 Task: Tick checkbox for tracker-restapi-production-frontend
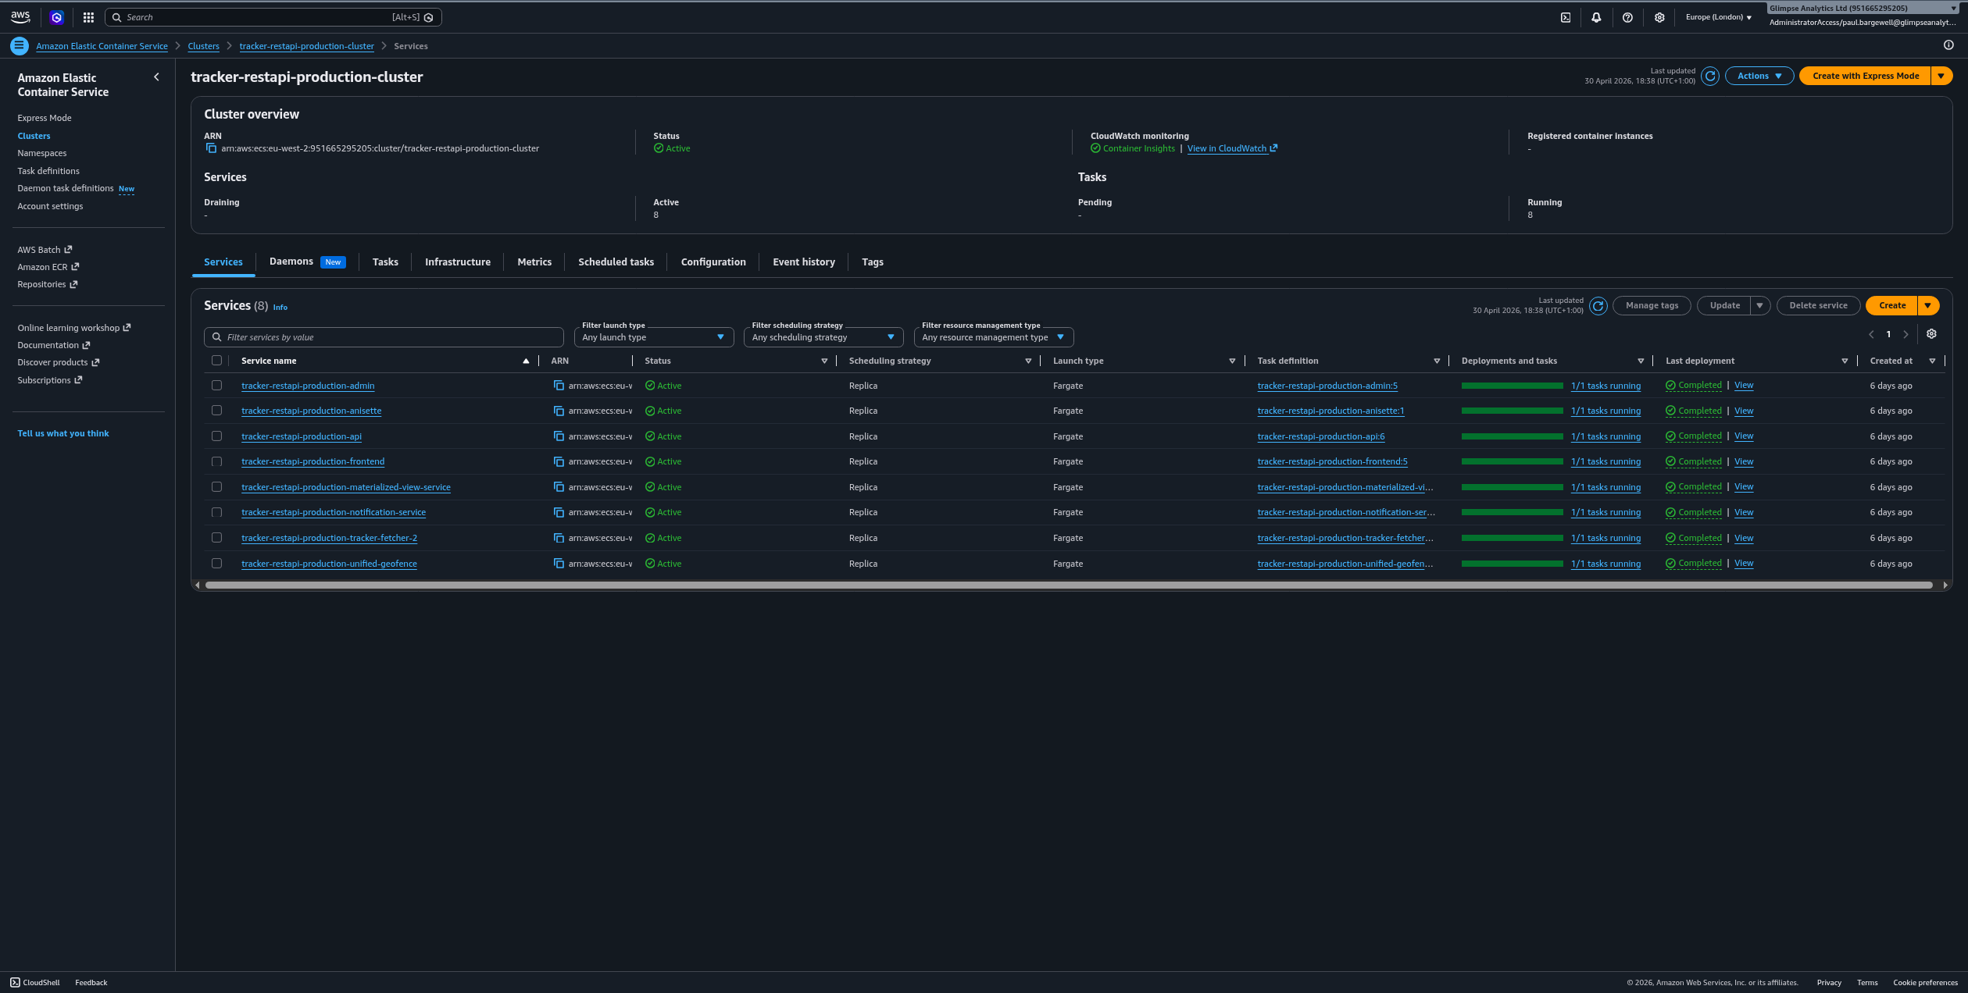pos(216,462)
